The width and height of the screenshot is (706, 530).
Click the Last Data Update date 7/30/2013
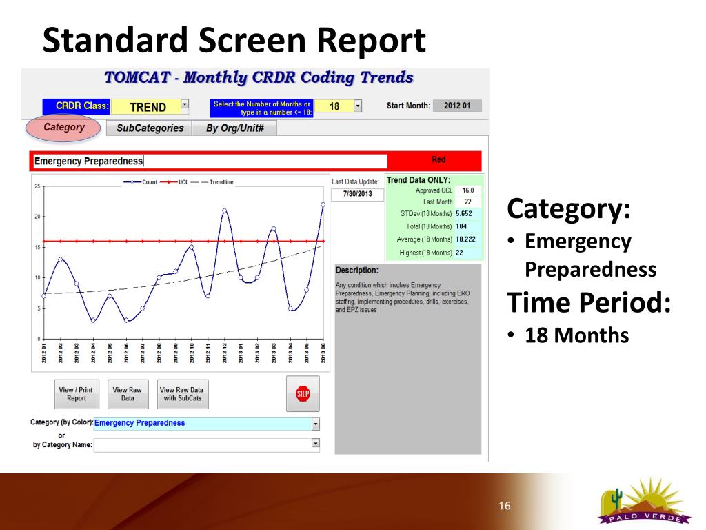[x=358, y=194]
